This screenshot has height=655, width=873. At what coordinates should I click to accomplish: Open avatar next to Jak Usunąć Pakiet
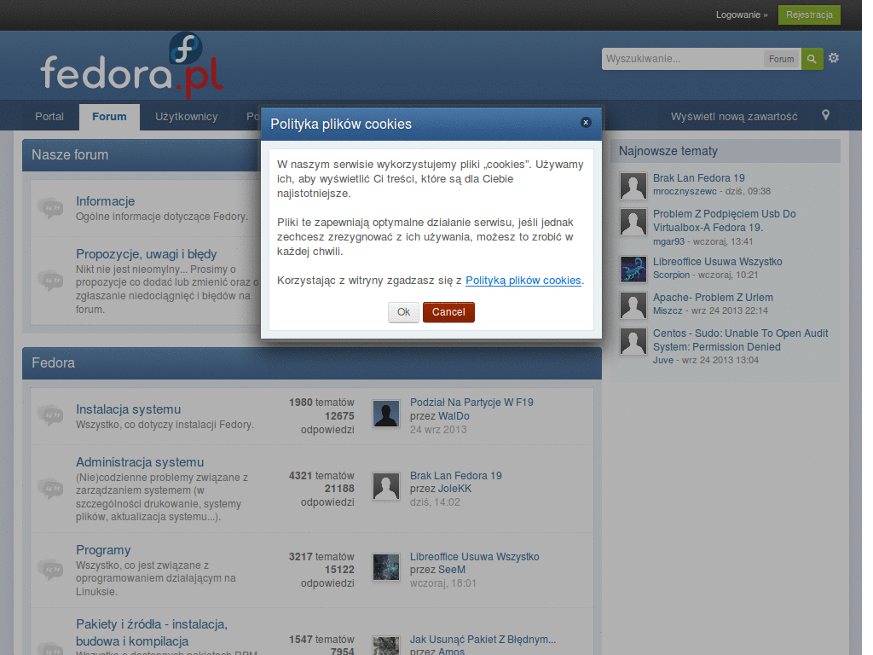coord(386,646)
